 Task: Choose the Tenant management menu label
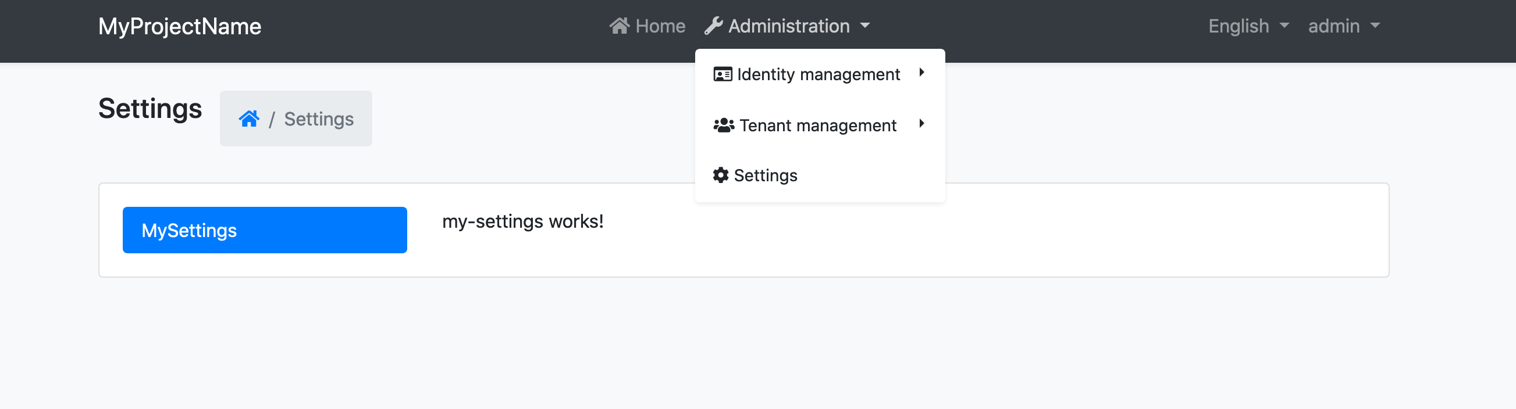818,125
